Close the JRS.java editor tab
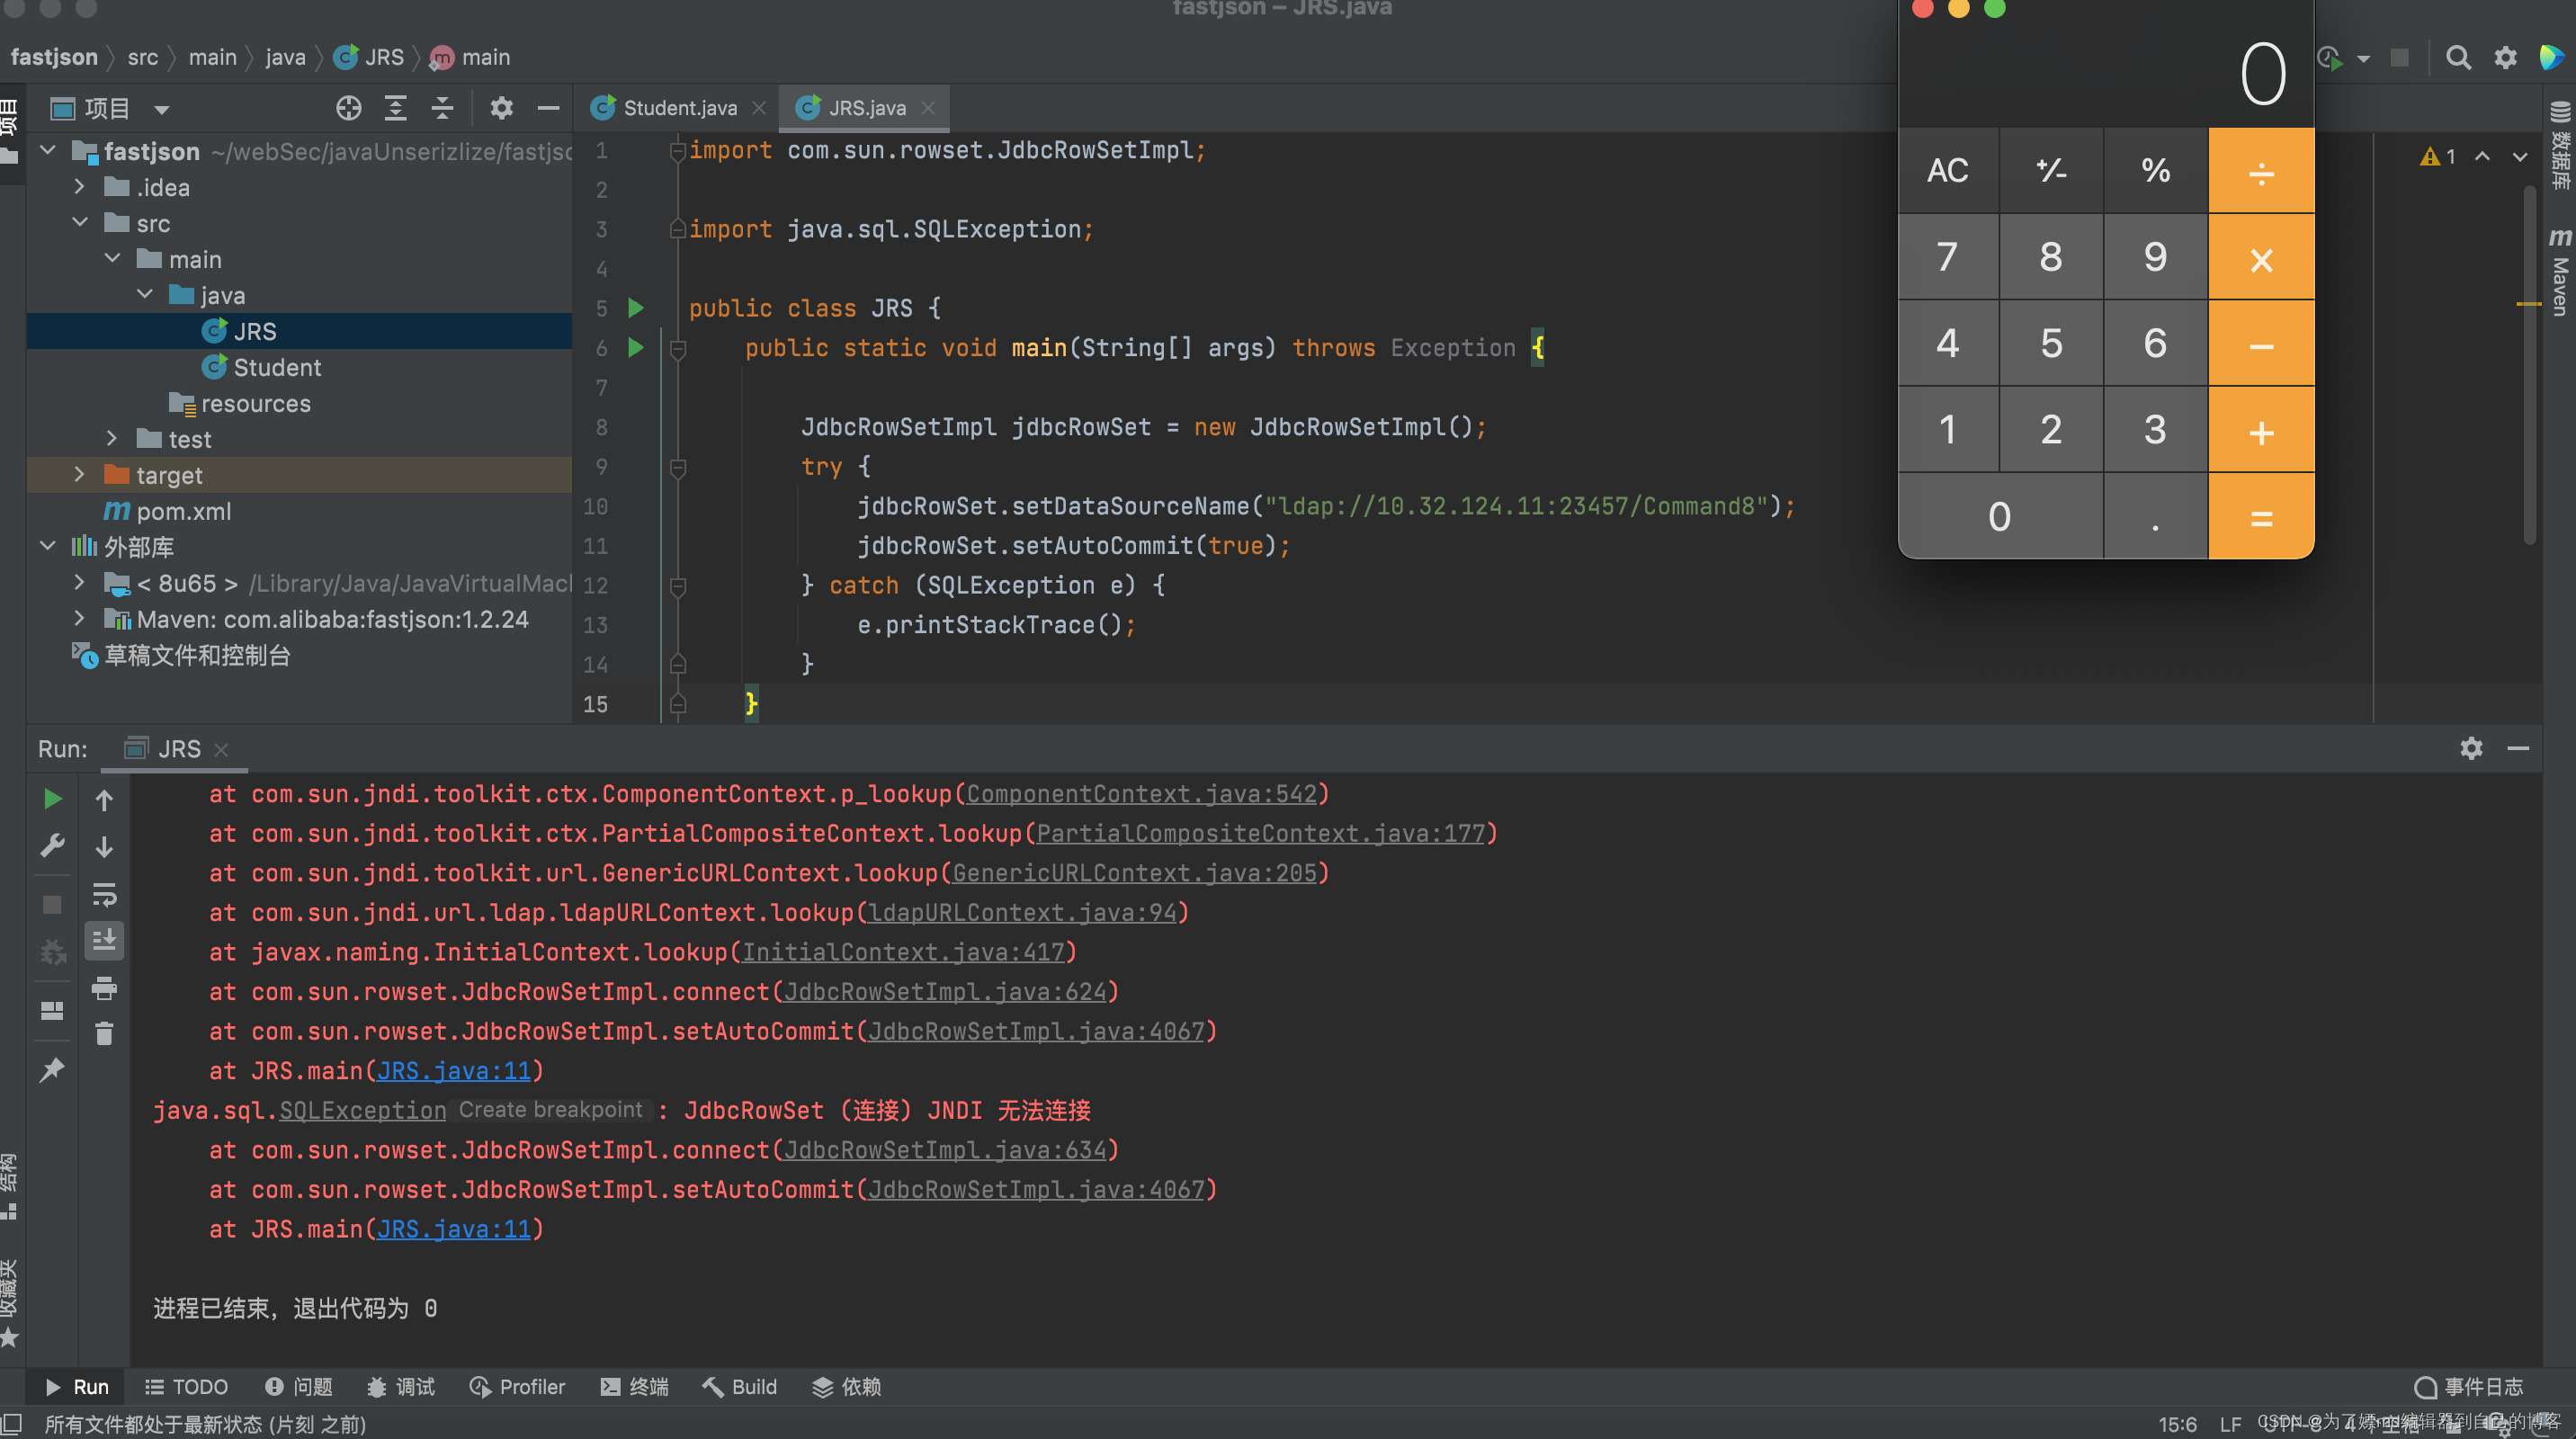 click(928, 108)
